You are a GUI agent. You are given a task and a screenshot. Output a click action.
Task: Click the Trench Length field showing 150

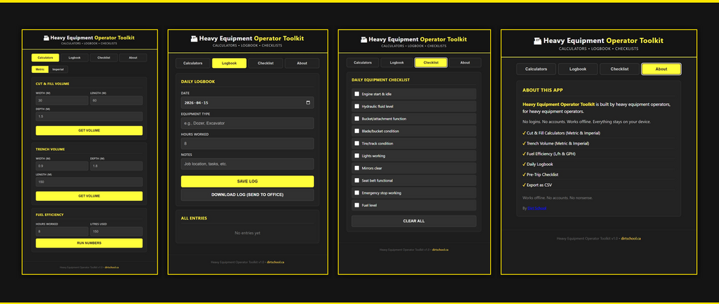tap(89, 182)
